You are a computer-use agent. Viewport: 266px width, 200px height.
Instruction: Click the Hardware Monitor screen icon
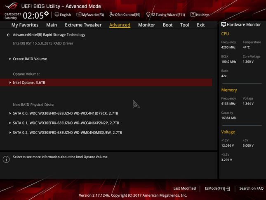224,24
